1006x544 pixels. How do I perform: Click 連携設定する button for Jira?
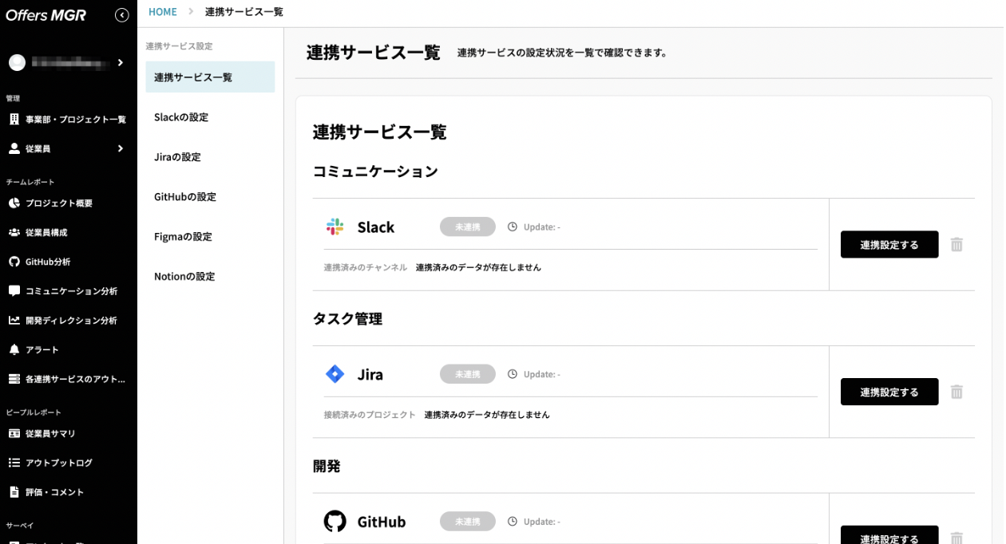889,392
